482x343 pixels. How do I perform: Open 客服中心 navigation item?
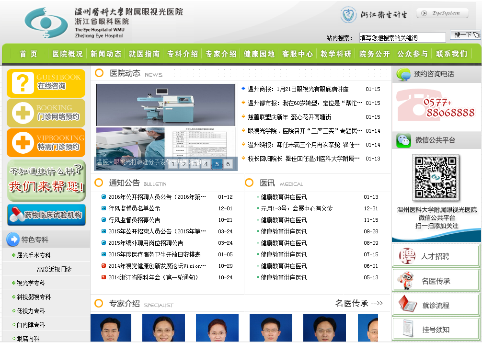pyautogui.click(x=298, y=54)
